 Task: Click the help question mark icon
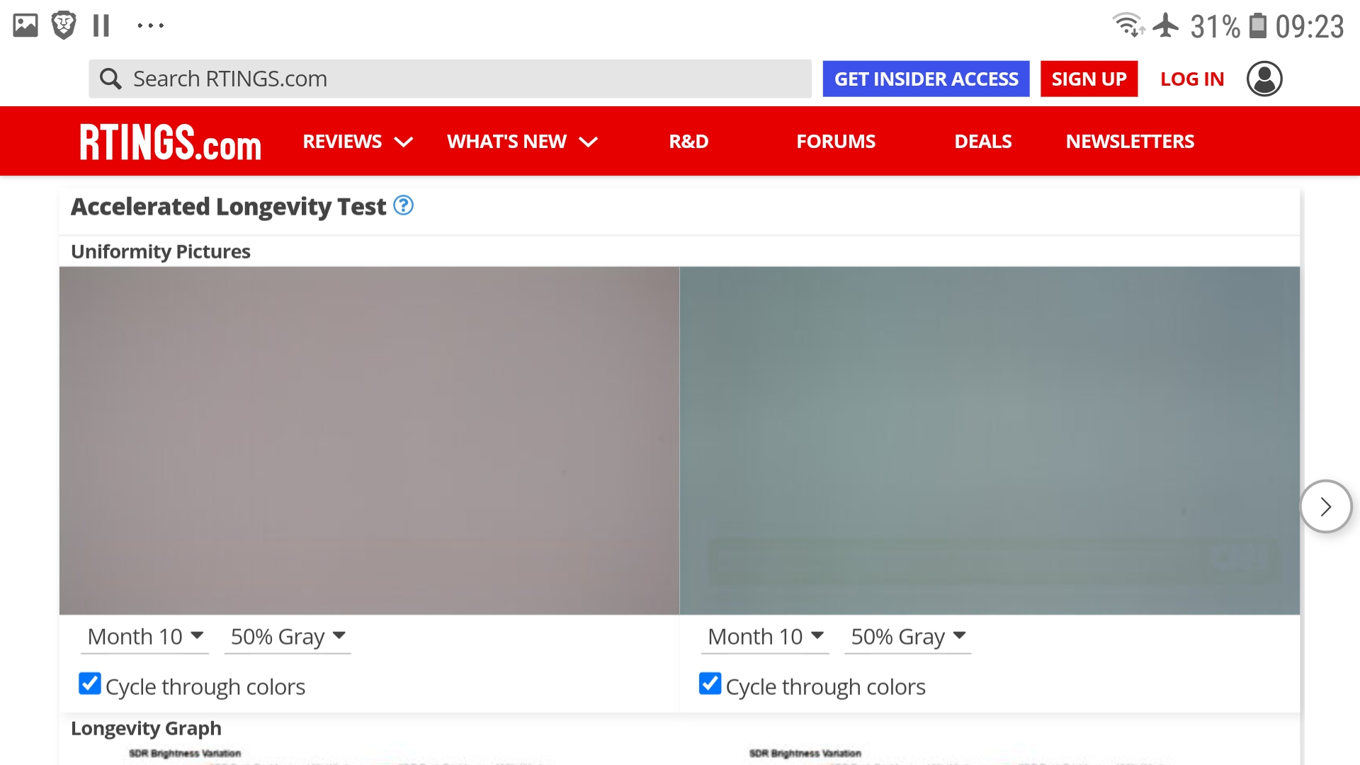point(403,205)
